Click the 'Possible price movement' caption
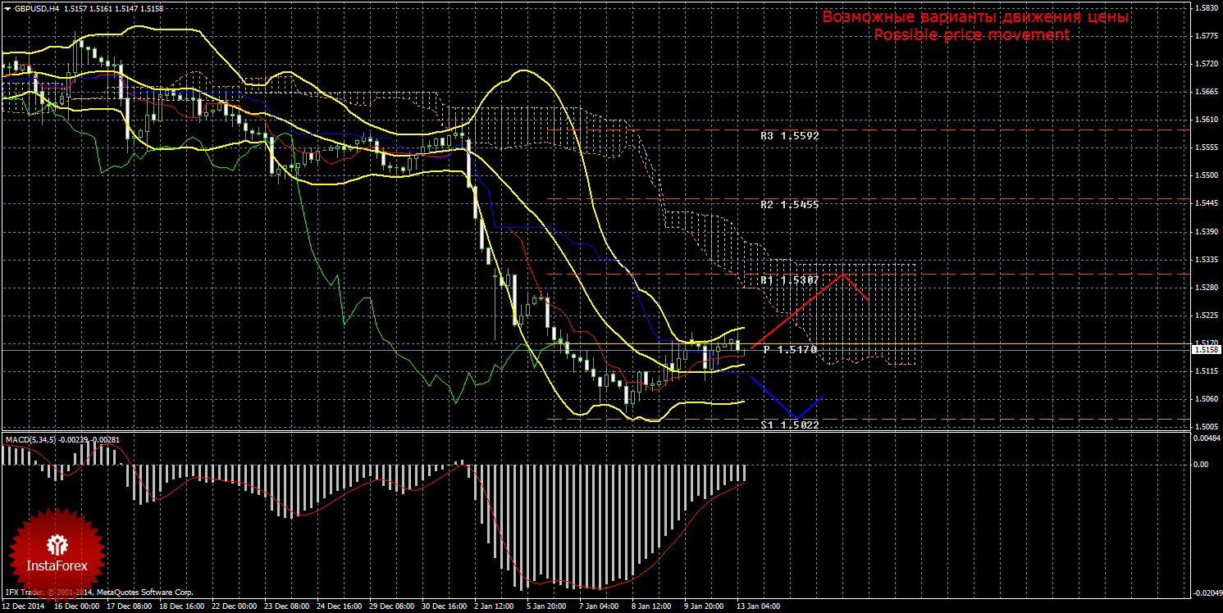1223x613 pixels. (972, 35)
